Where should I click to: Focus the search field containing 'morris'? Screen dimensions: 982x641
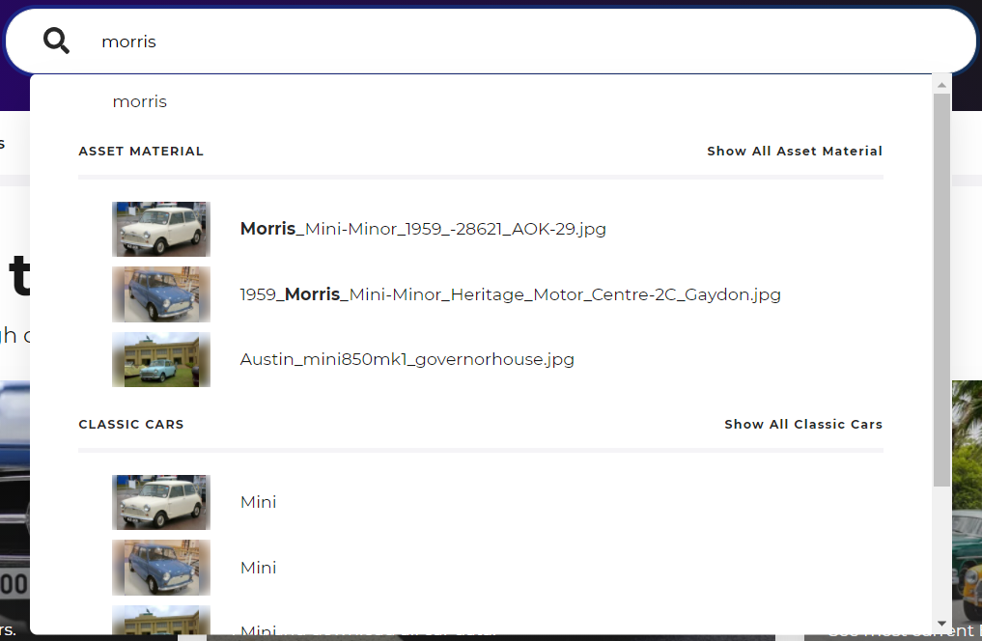pyautogui.click(x=491, y=42)
